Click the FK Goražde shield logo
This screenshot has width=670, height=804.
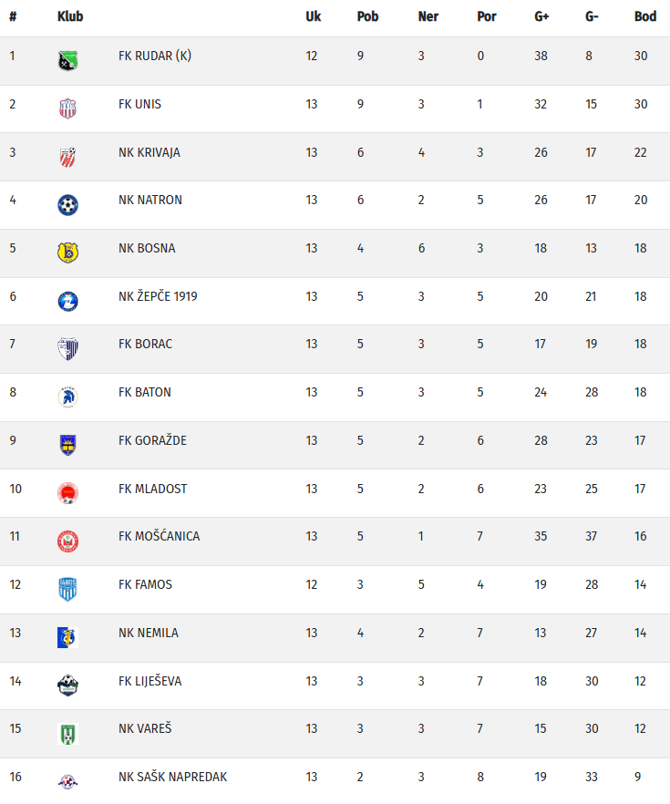67,445
